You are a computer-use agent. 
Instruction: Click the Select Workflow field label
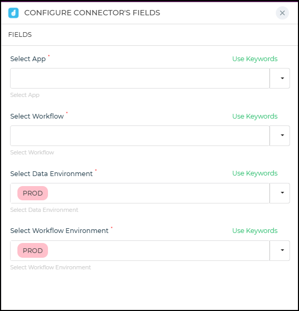37,116
